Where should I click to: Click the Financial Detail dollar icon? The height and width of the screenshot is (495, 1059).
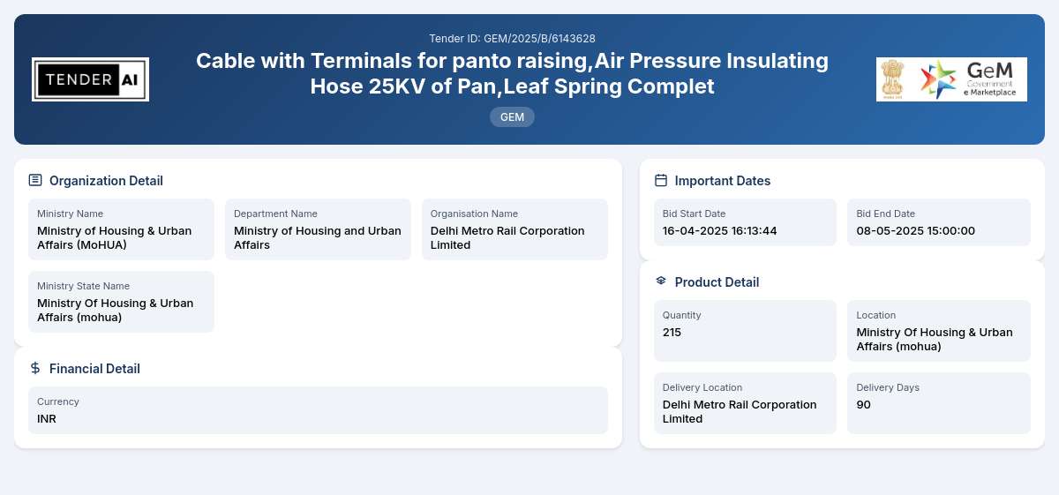35,368
